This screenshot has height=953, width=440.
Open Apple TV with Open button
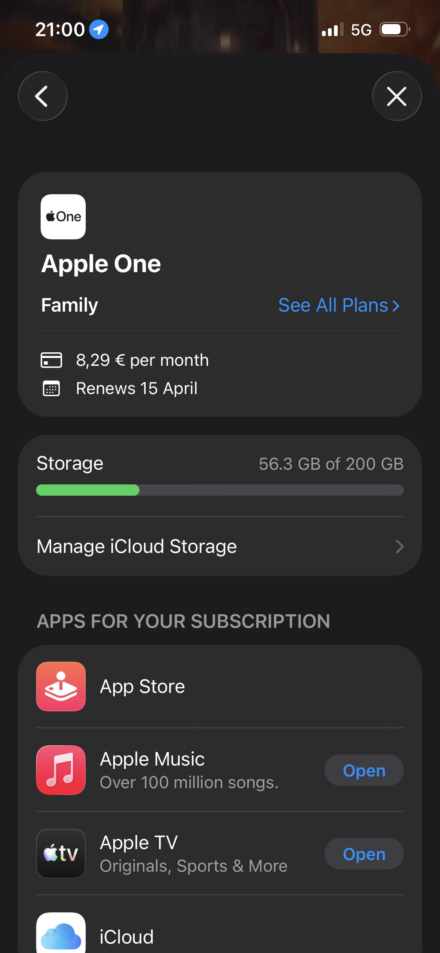tap(364, 854)
